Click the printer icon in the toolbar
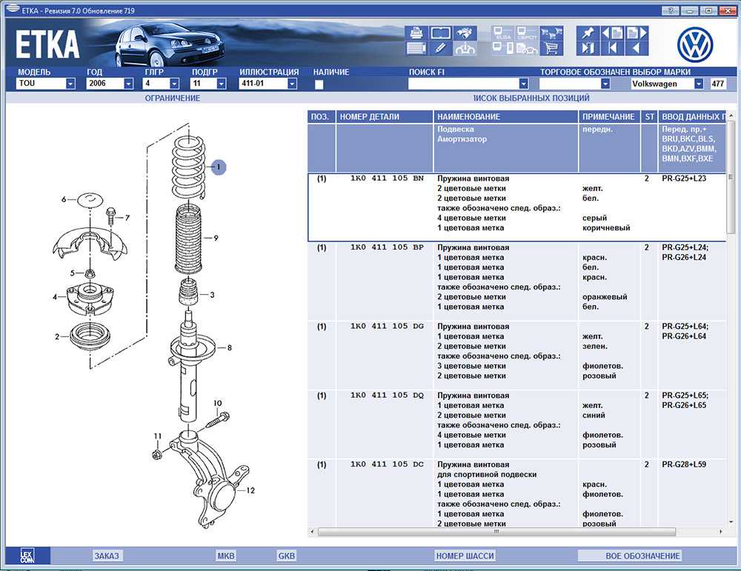This screenshot has width=741, height=571. click(416, 33)
